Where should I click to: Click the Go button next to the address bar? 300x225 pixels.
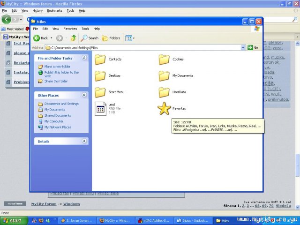pos(253,47)
